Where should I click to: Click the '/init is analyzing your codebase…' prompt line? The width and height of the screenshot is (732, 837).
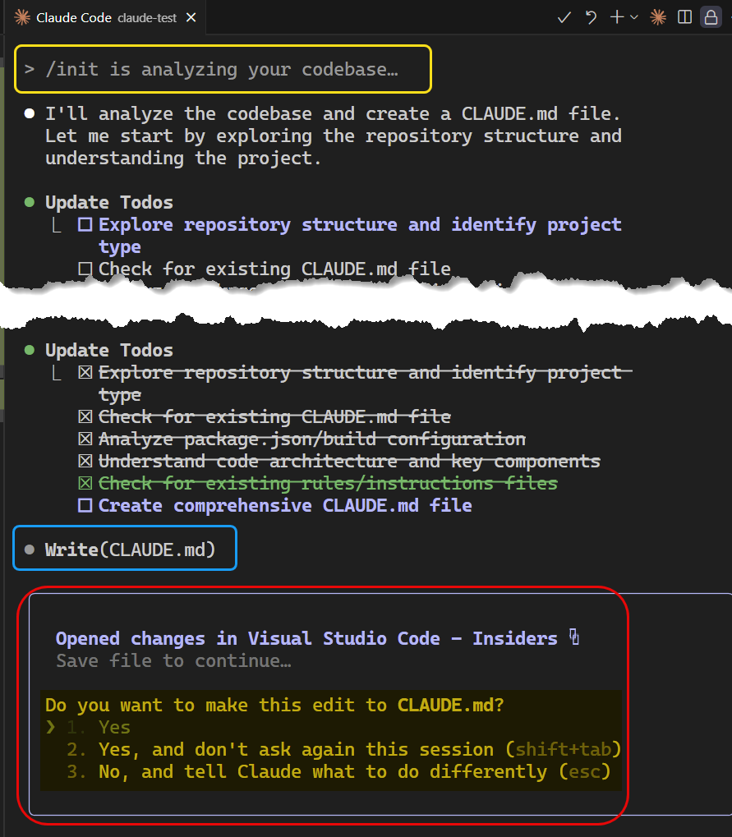(x=223, y=69)
